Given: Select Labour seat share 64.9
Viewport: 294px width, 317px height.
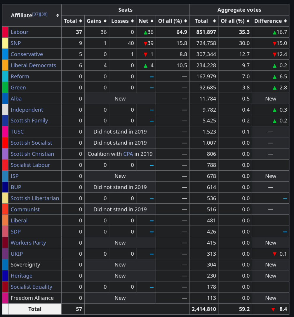Looking at the screenshot, I should 182,32.
